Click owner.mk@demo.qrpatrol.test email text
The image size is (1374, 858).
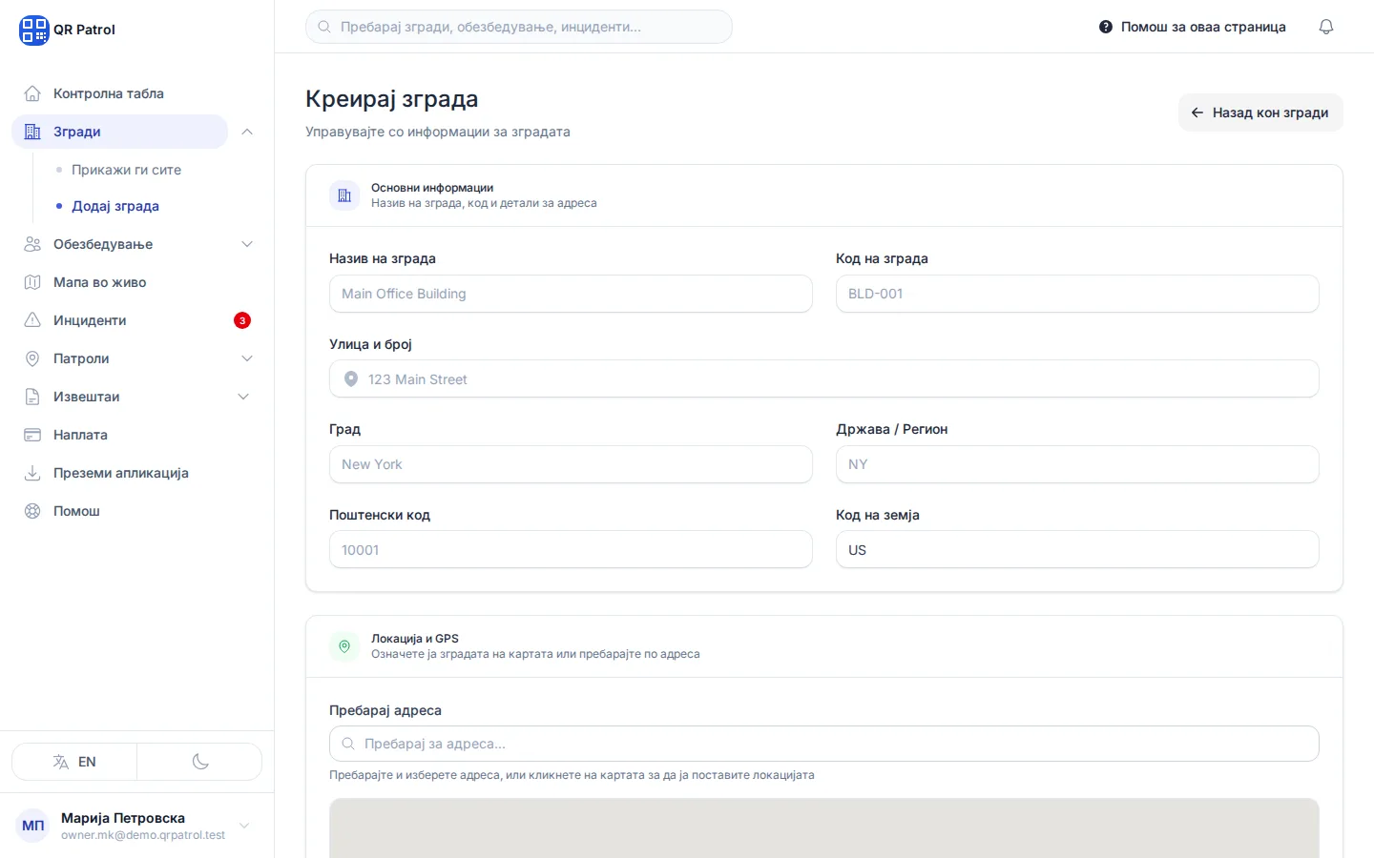[x=143, y=835]
